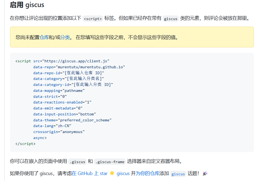Click the 在 GitHub 上 star link
Screen dimensions: 259x181
90,173
